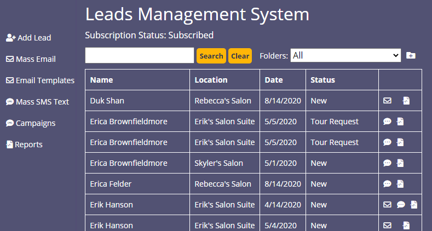The height and width of the screenshot is (231, 432).
Task: Go to Mass Email in sidebar
Action: coord(31,59)
